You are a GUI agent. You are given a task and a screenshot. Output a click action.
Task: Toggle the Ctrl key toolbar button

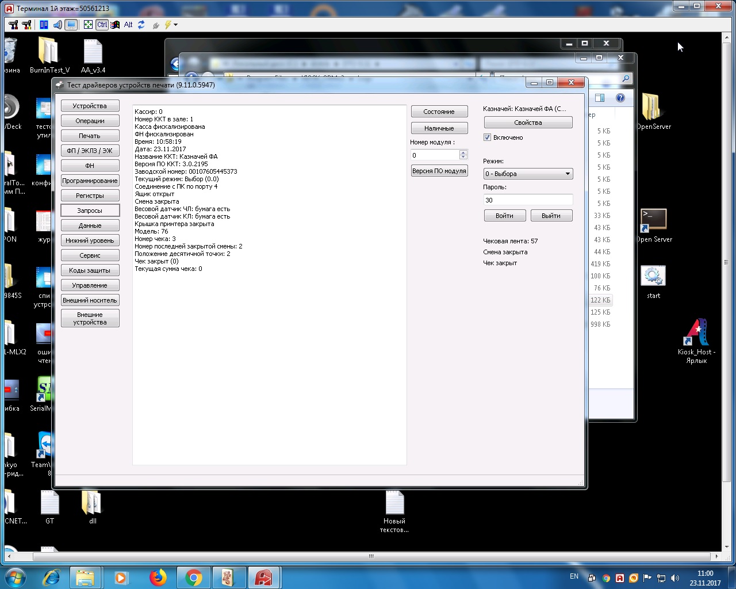tap(102, 25)
